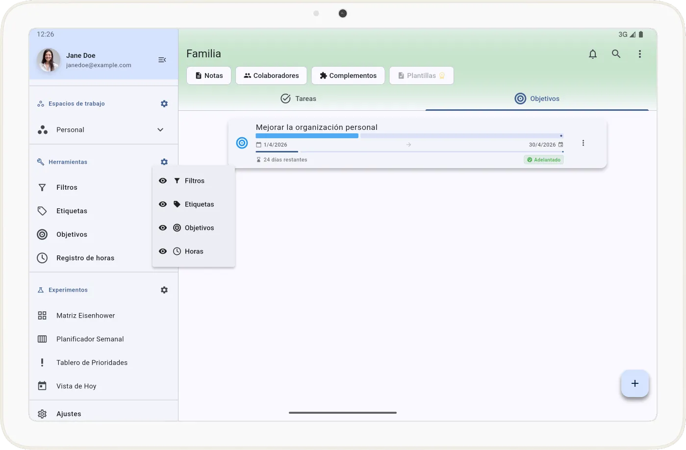
Task: Click the floating add plus button
Action: (x=635, y=383)
